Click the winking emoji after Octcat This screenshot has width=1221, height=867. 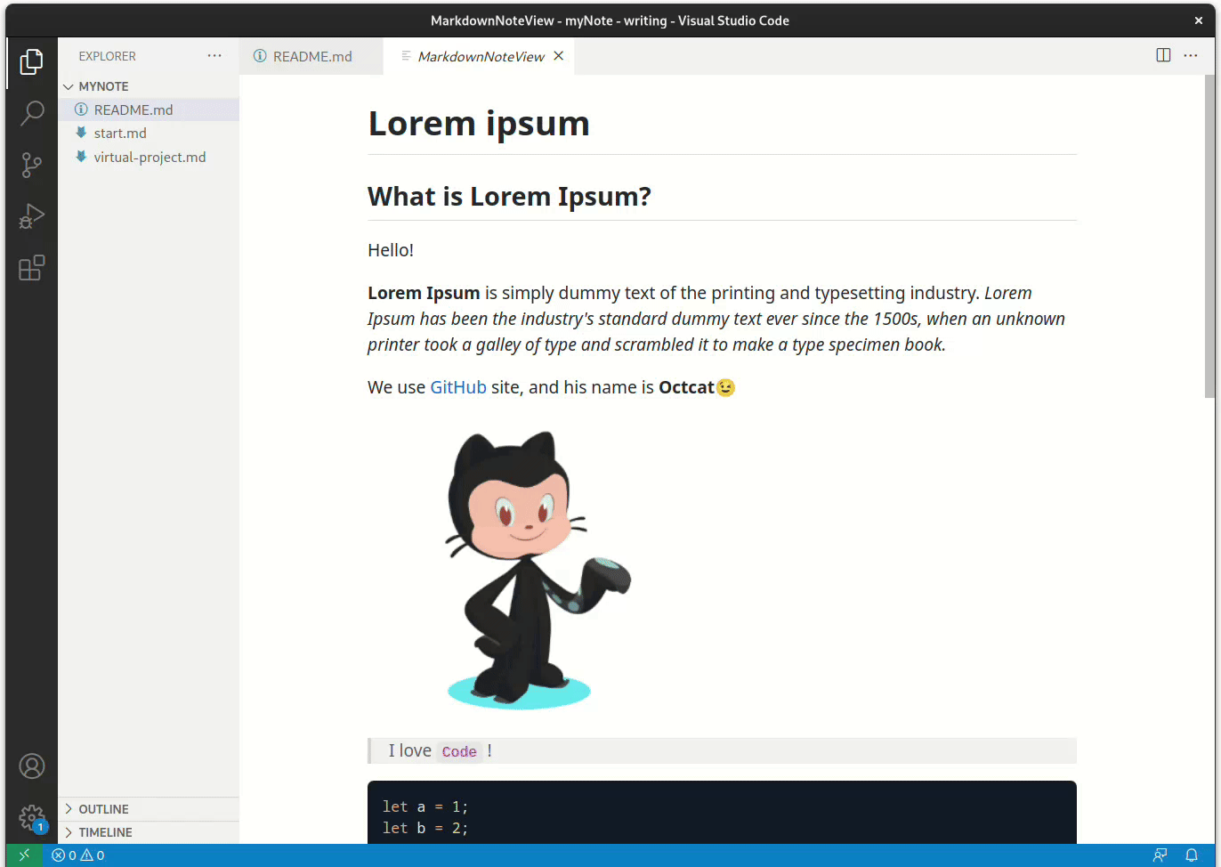coord(726,387)
